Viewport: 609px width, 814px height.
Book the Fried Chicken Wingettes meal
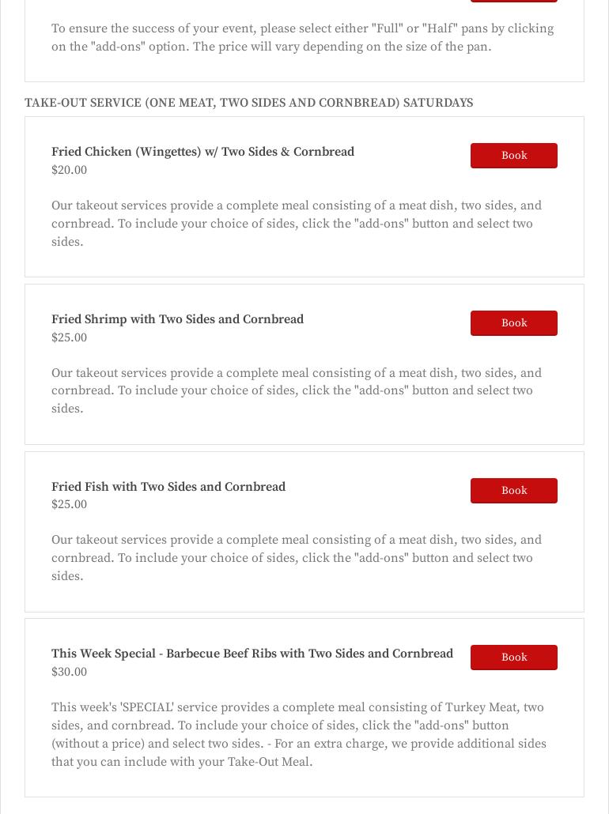(513, 156)
